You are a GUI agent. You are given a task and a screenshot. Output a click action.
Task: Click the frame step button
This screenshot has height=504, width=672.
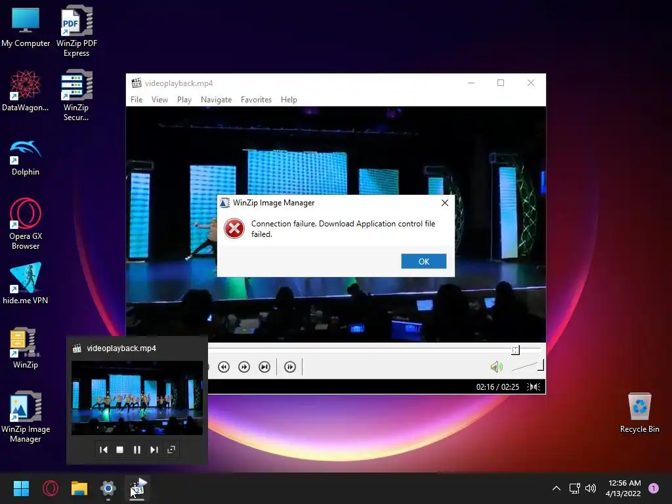(x=289, y=367)
